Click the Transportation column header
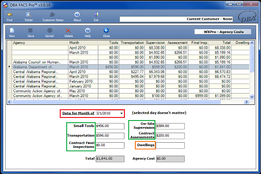The height and width of the screenshot is (174, 261). 132,43
